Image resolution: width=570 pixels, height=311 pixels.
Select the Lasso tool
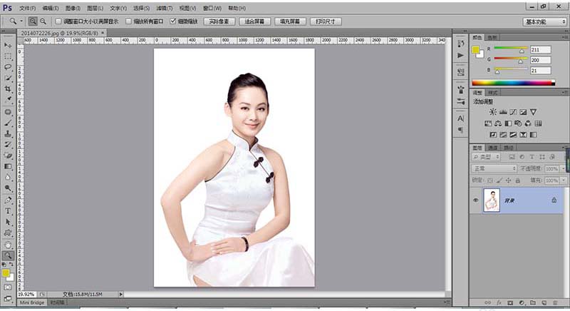pyautogui.click(x=8, y=67)
